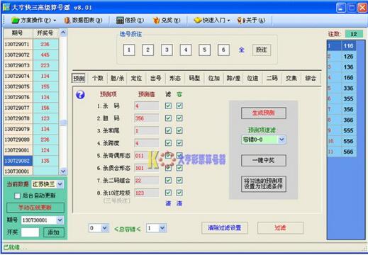Select draw row 130729071
This screenshot has height=255, width=368.
click(31, 44)
